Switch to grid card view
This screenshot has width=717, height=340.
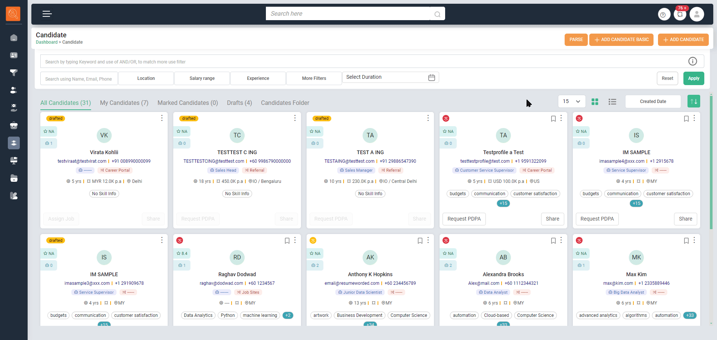point(595,102)
